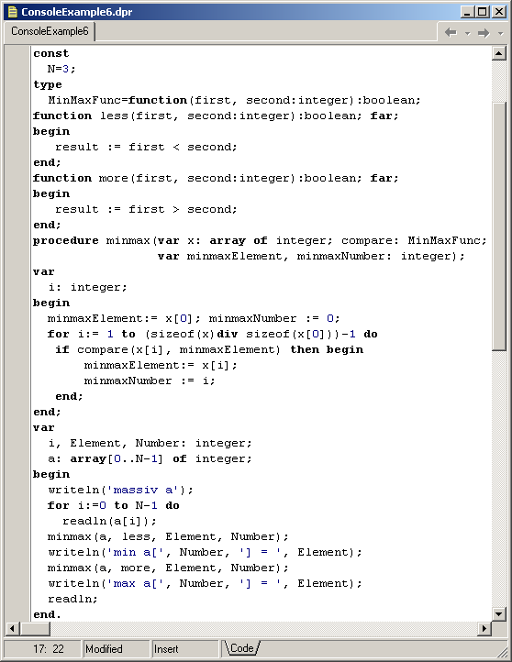Screen dimensions: 512x662
Task: Click the 'procedure minmax' declaration line
Action: (261, 240)
